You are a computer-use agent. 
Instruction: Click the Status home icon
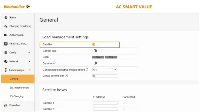tap(6, 18)
